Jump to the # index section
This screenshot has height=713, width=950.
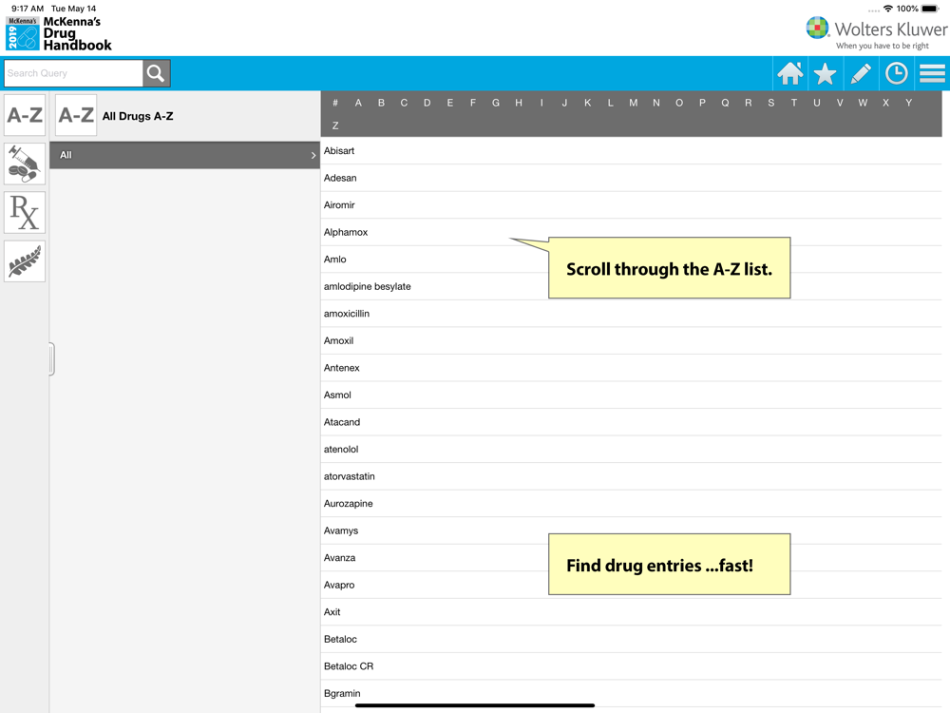point(335,103)
